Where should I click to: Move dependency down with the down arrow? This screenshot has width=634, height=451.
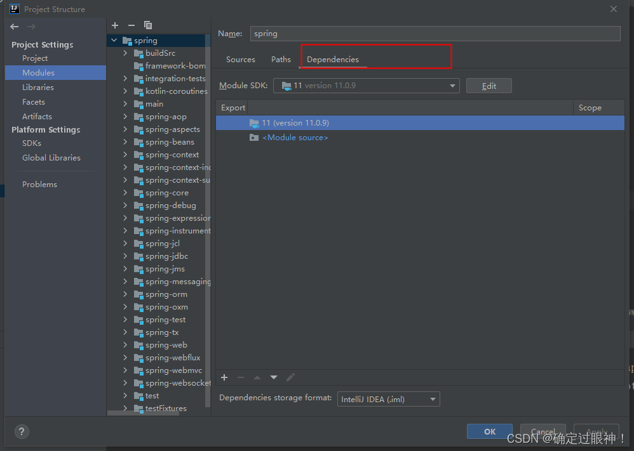coord(274,377)
